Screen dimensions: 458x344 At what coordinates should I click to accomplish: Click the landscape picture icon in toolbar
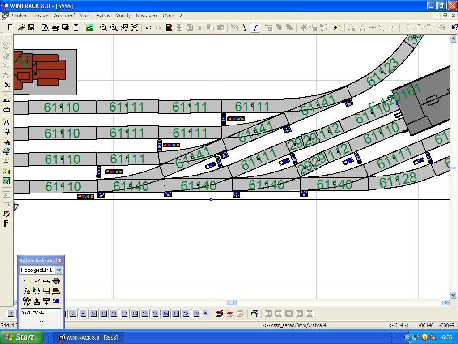90,28
